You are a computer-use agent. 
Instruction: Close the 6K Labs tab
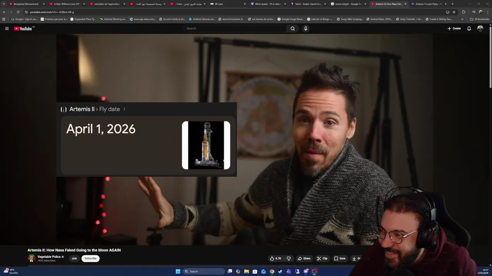(x=245, y=4)
